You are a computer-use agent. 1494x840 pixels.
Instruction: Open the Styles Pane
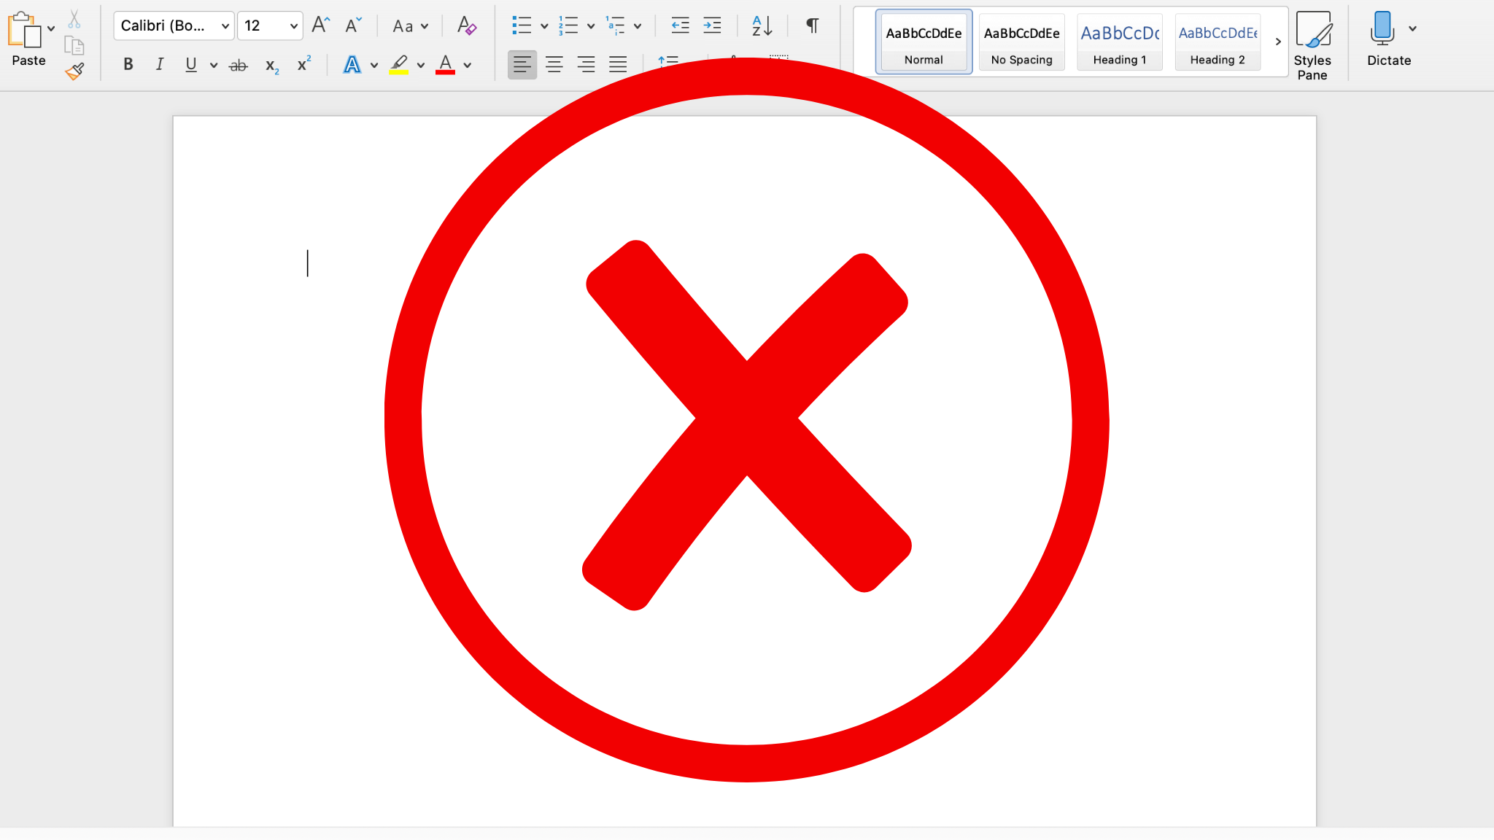[x=1312, y=44]
